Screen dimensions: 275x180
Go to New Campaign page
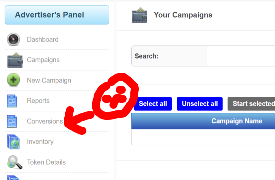tap(49, 80)
